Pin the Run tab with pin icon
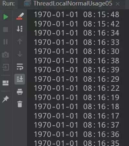 click(5, 99)
